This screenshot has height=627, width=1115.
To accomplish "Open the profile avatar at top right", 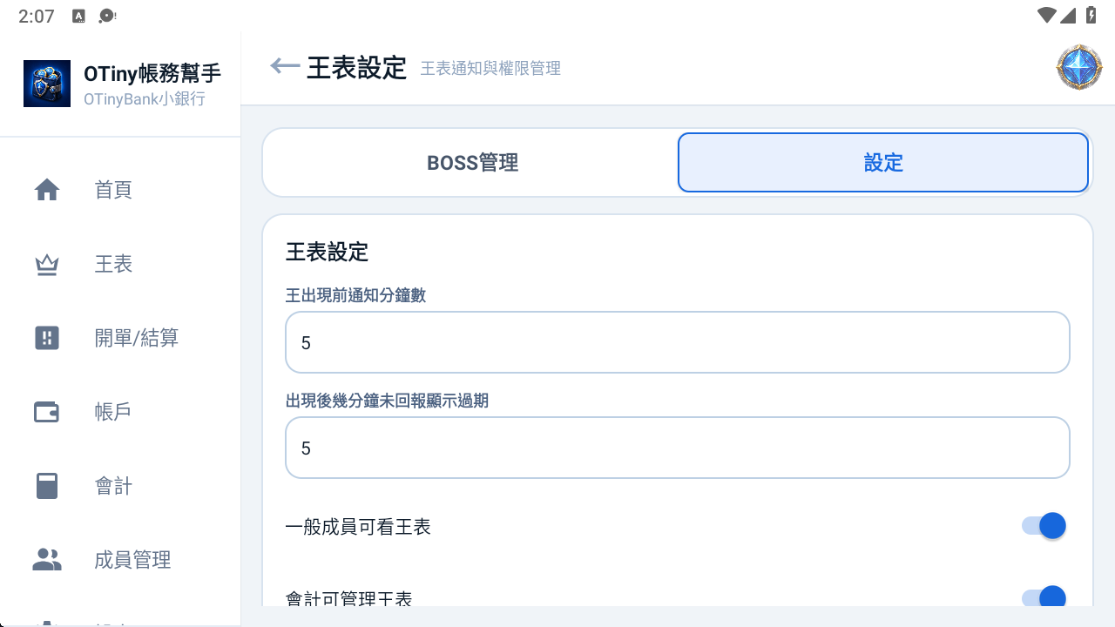I will (1079, 67).
